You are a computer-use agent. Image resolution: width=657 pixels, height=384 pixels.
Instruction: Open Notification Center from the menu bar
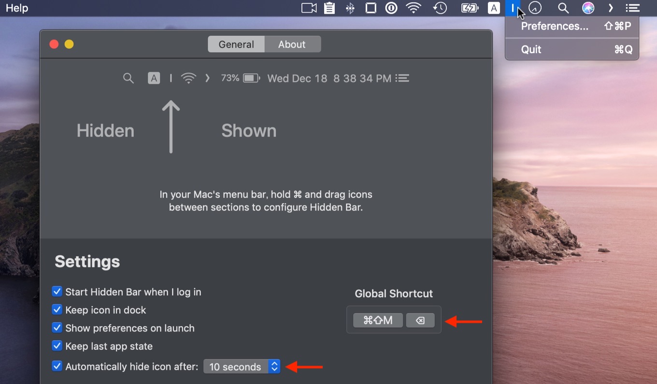click(x=632, y=8)
